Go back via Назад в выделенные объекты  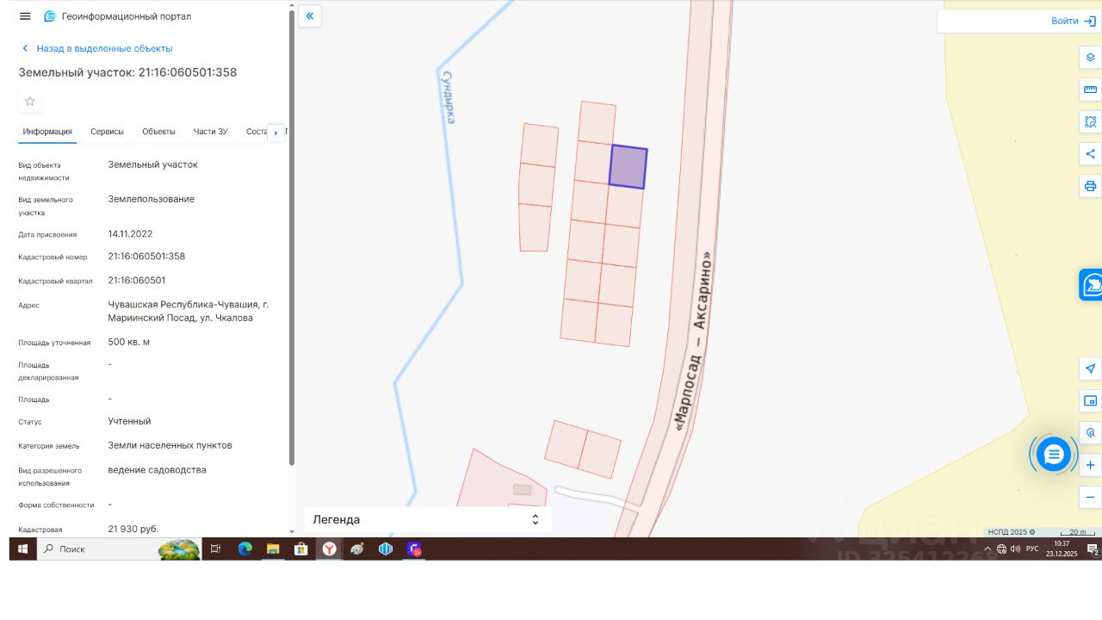96,48
